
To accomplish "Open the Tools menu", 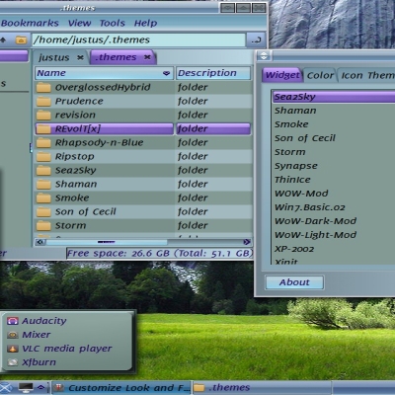I will pos(113,23).
